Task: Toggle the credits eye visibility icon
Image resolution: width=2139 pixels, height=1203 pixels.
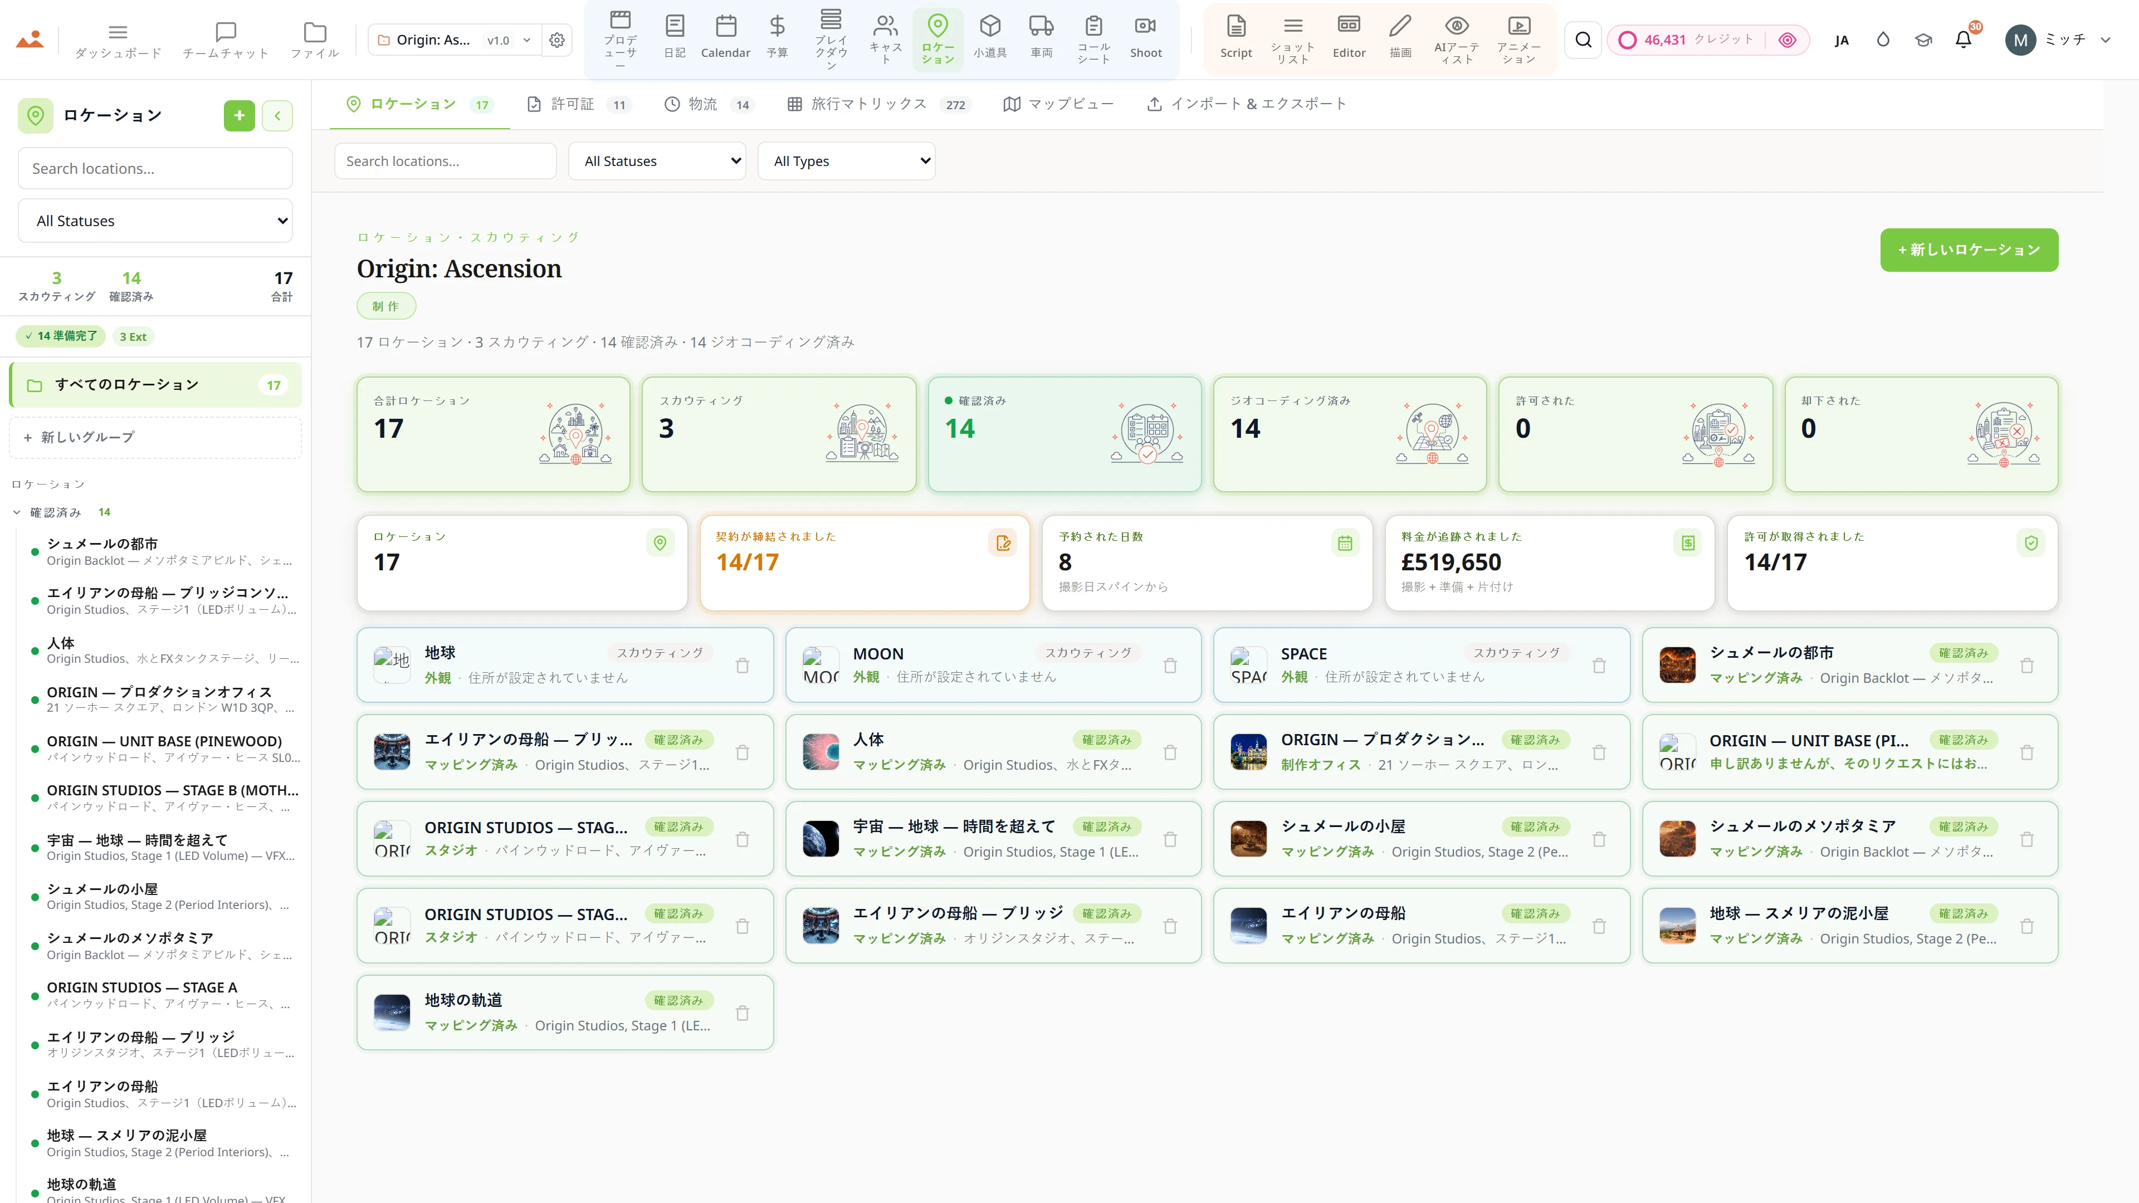Action: pos(1787,40)
